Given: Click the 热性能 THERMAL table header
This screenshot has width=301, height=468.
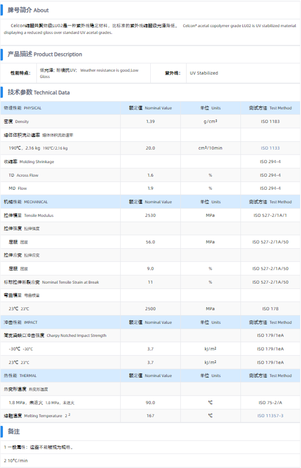Looking at the screenshot, I should (x=20, y=376).
